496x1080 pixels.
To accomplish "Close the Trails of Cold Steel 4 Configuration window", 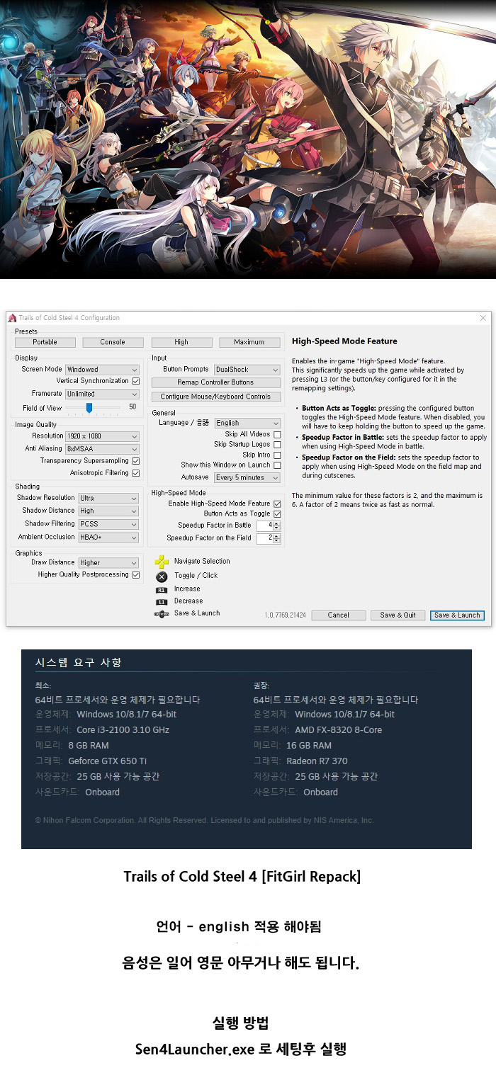I will [483, 318].
